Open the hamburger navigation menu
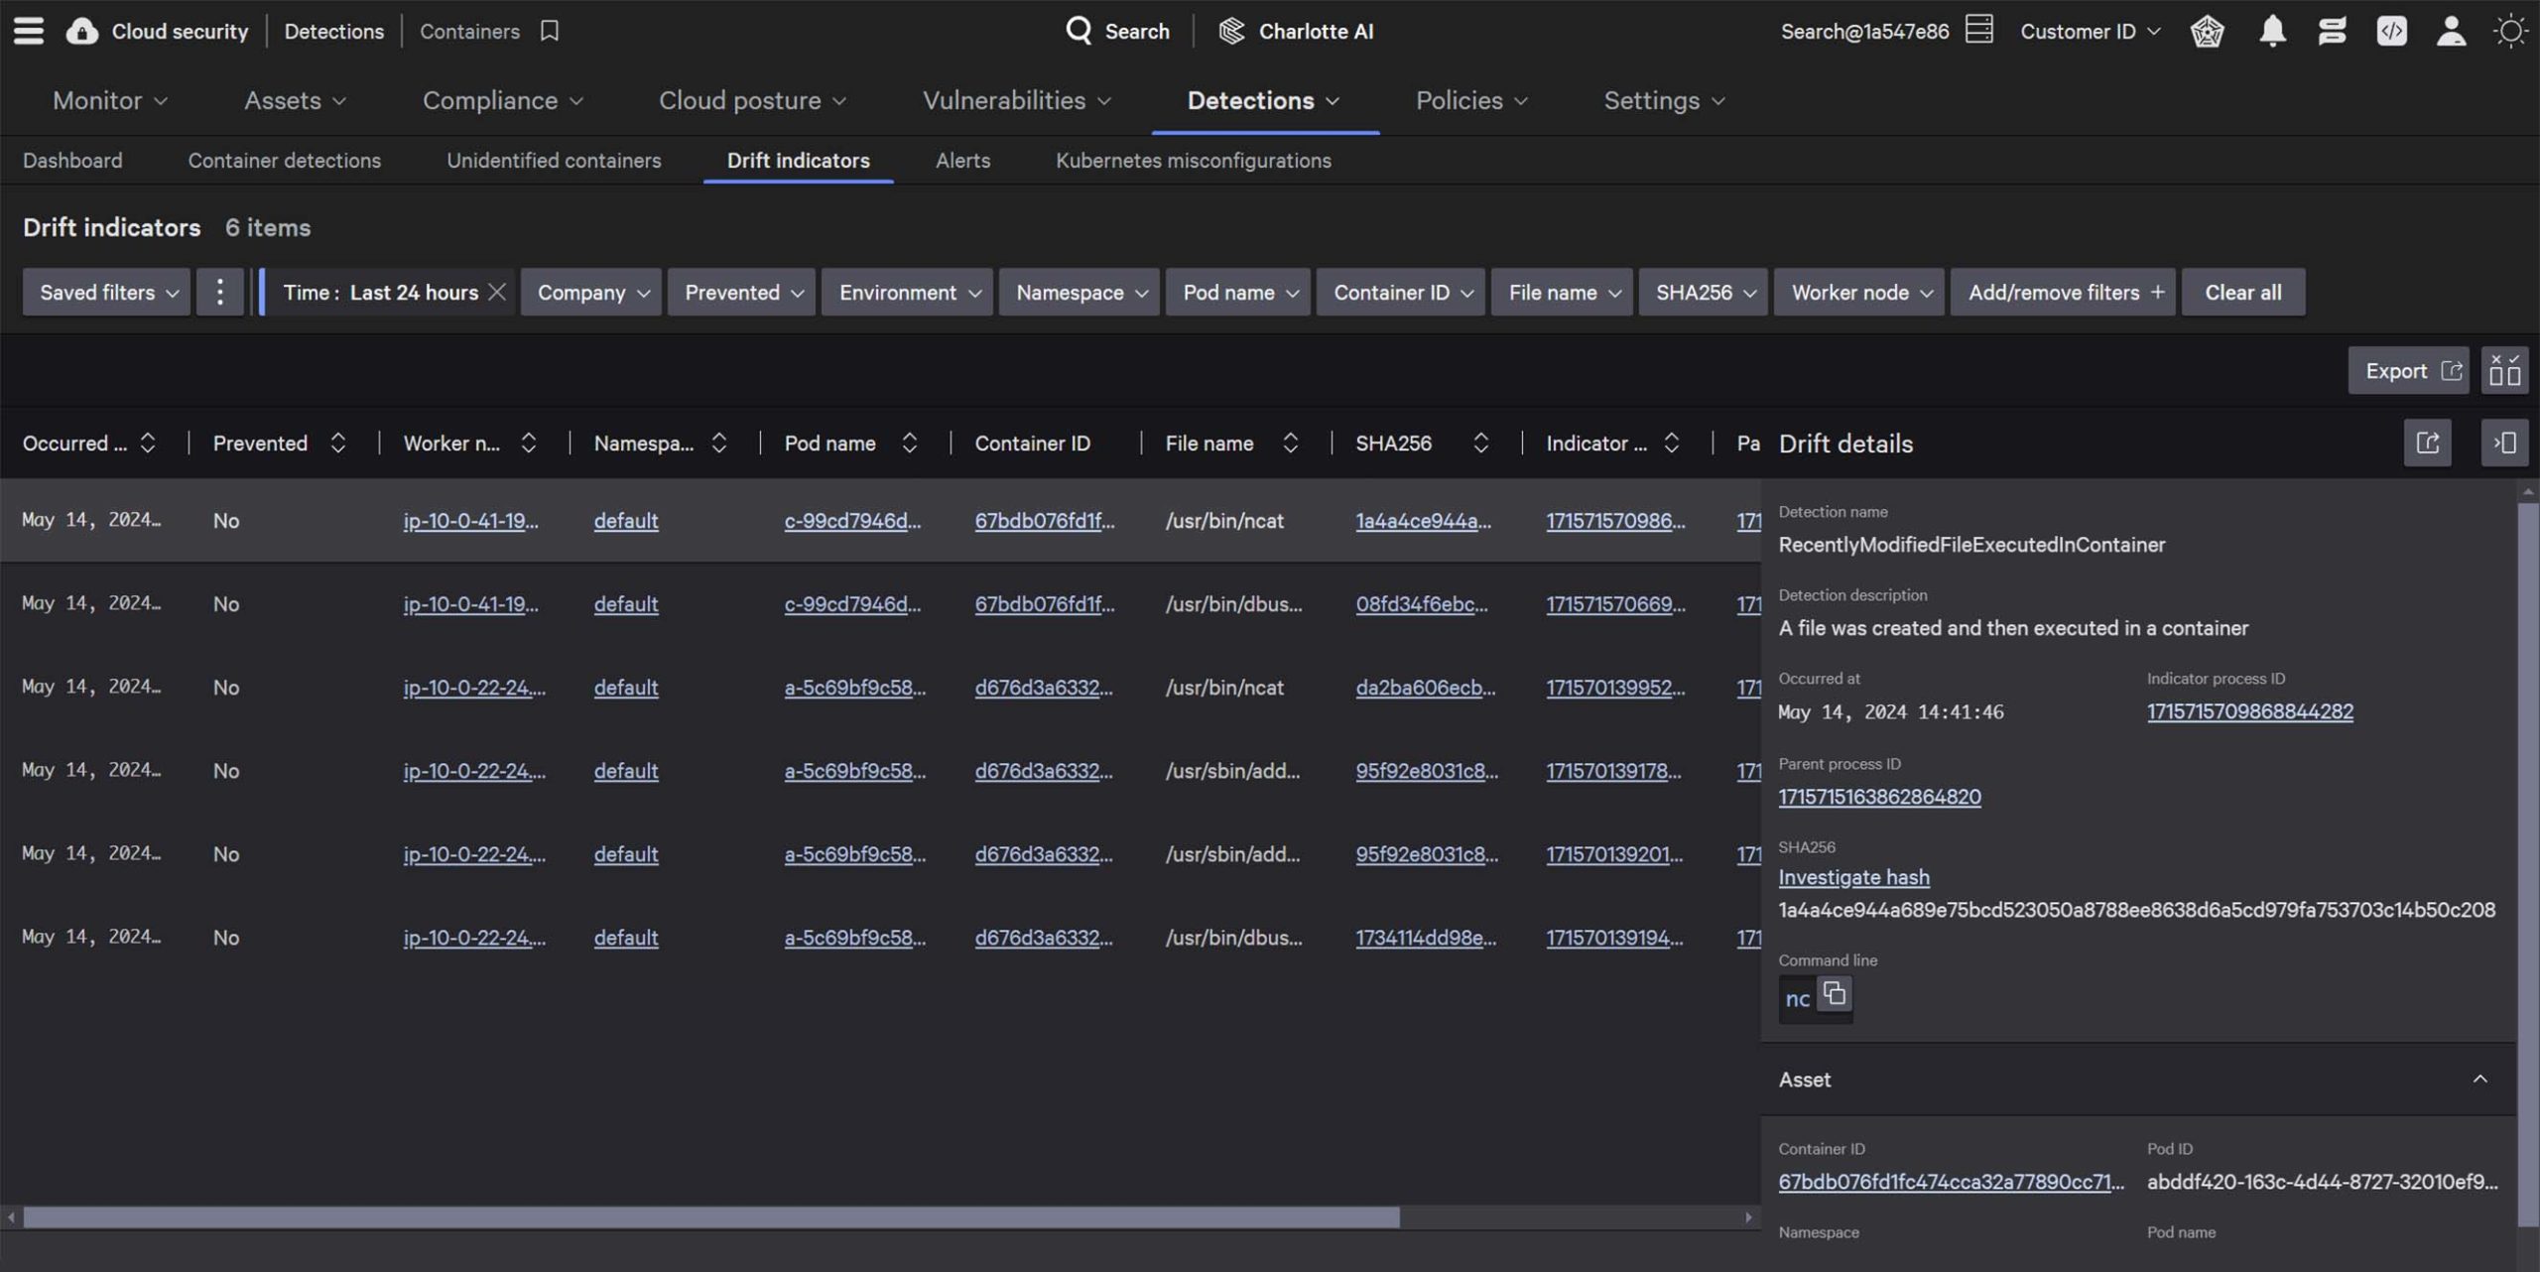Screen dimensions: 2540x1272 click(29, 31)
